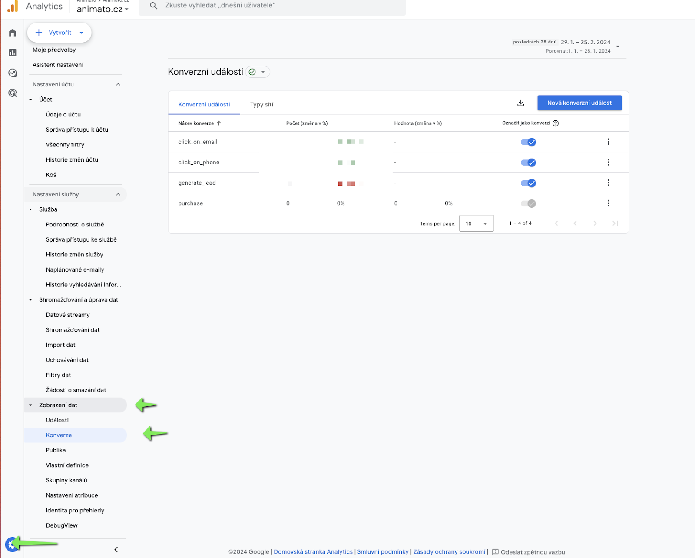Image resolution: width=695 pixels, height=558 pixels.
Task: Collapse the Služba tree group
Action: [31, 209]
